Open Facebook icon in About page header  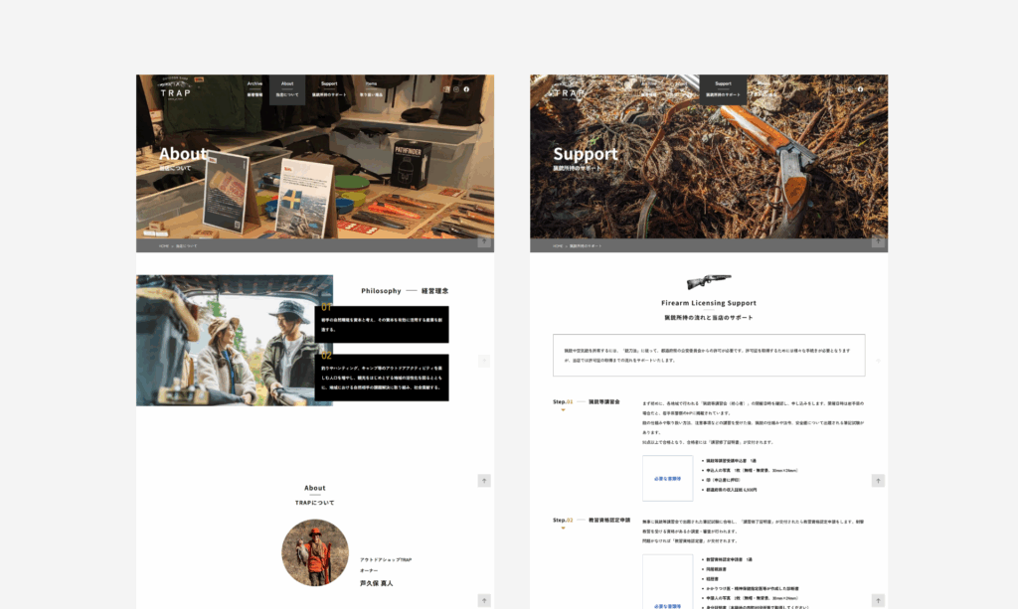(x=466, y=89)
